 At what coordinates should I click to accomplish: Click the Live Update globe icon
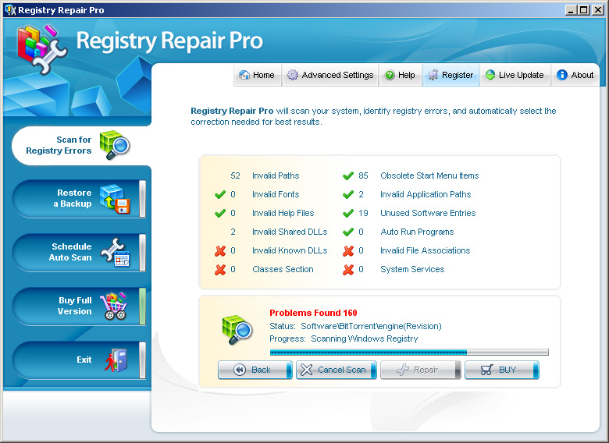click(x=490, y=75)
